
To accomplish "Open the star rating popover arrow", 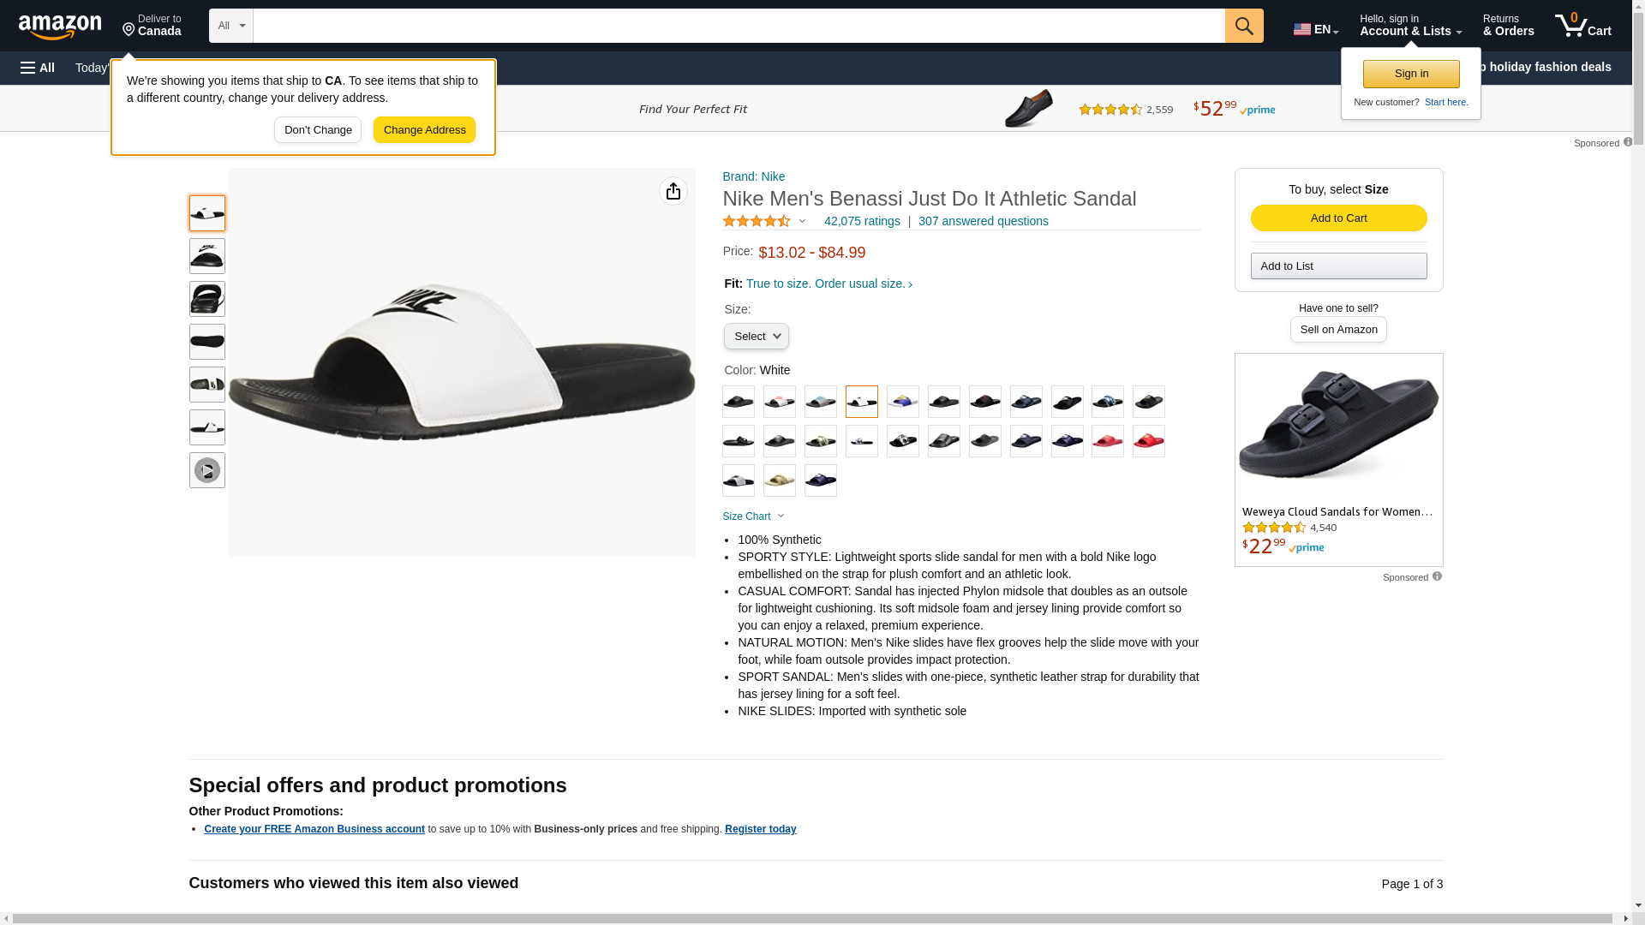I will pyautogui.click(x=803, y=222).
